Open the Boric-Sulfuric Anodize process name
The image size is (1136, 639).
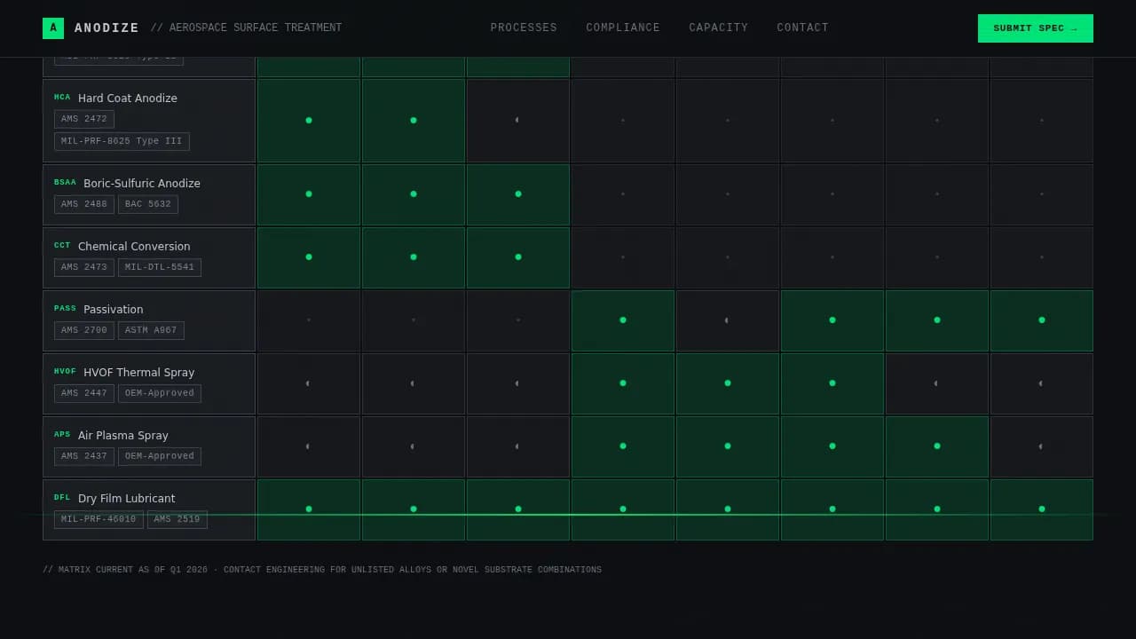(142, 184)
